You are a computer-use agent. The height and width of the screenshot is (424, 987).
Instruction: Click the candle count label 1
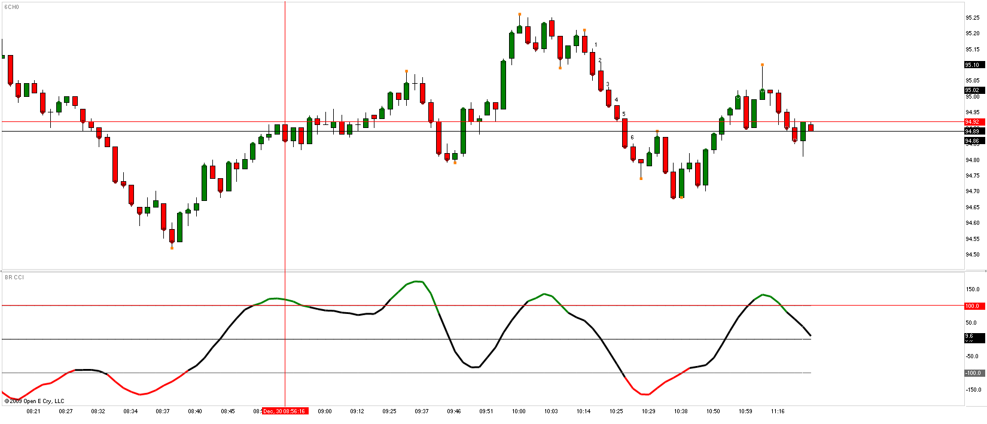coord(596,45)
